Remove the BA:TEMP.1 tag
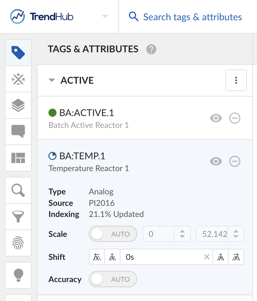 (x=235, y=161)
